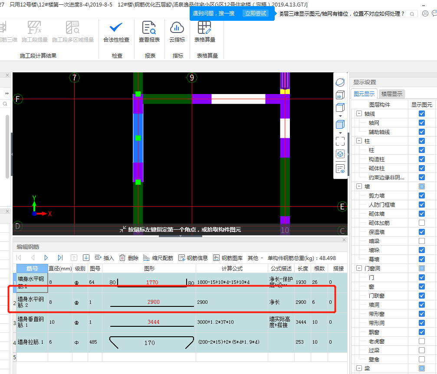Enable 砌体加筋 display checkbox

pyautogui.click(x=422, y=223)
